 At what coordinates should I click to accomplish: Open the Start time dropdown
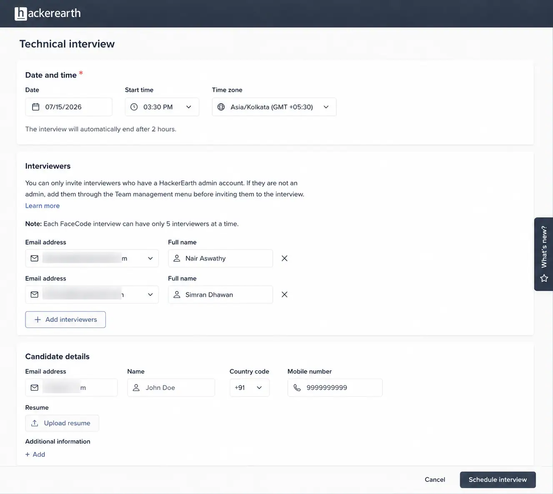pyautogui.click(x=162, y=107)
